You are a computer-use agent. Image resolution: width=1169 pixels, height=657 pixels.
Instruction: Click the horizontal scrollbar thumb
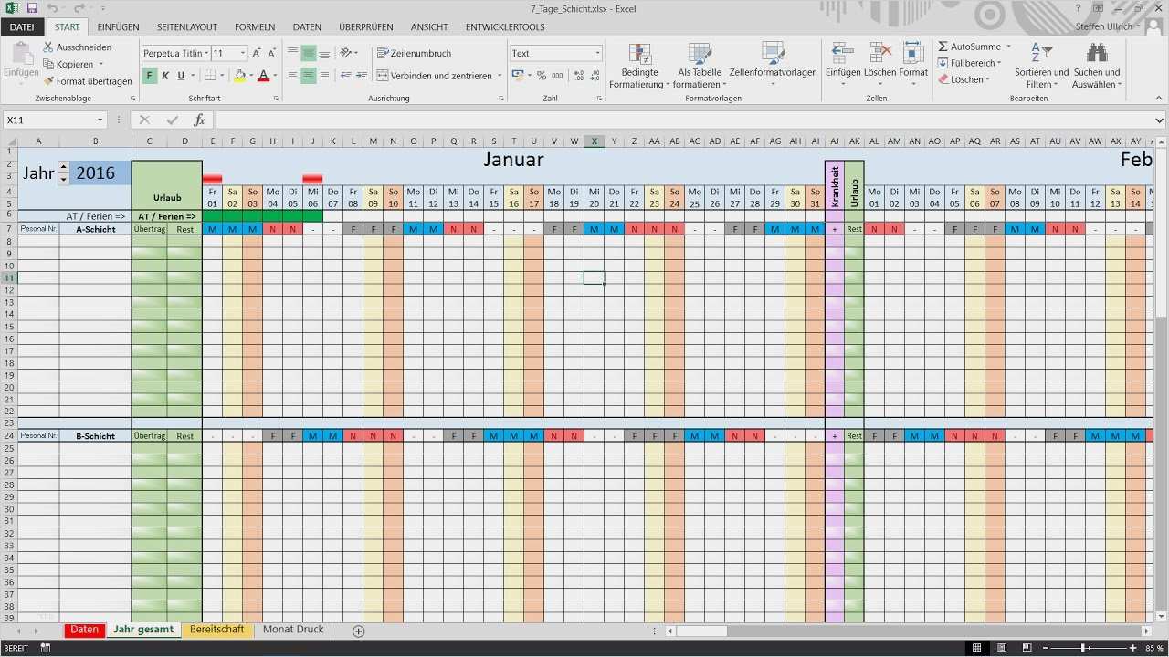[x=700, y=631]
